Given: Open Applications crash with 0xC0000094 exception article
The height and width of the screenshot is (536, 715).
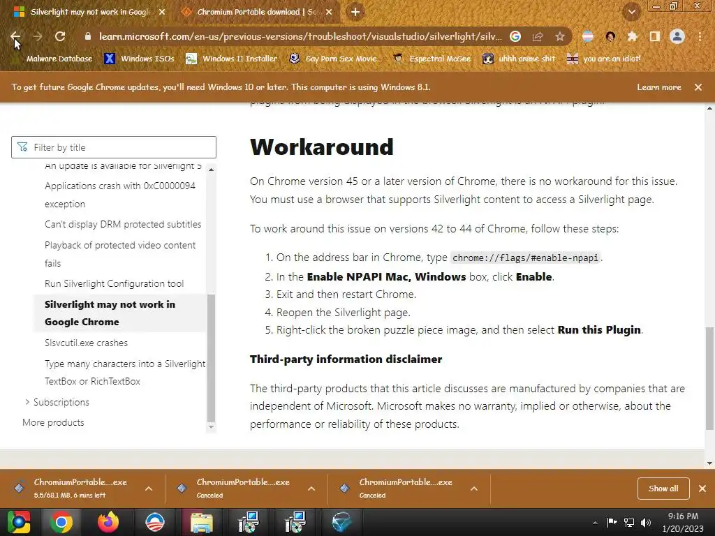Looking at the screenshot, I should point(120,195).
